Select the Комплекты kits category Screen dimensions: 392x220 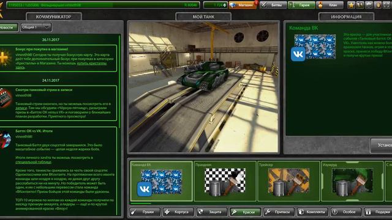coord(312,212)
